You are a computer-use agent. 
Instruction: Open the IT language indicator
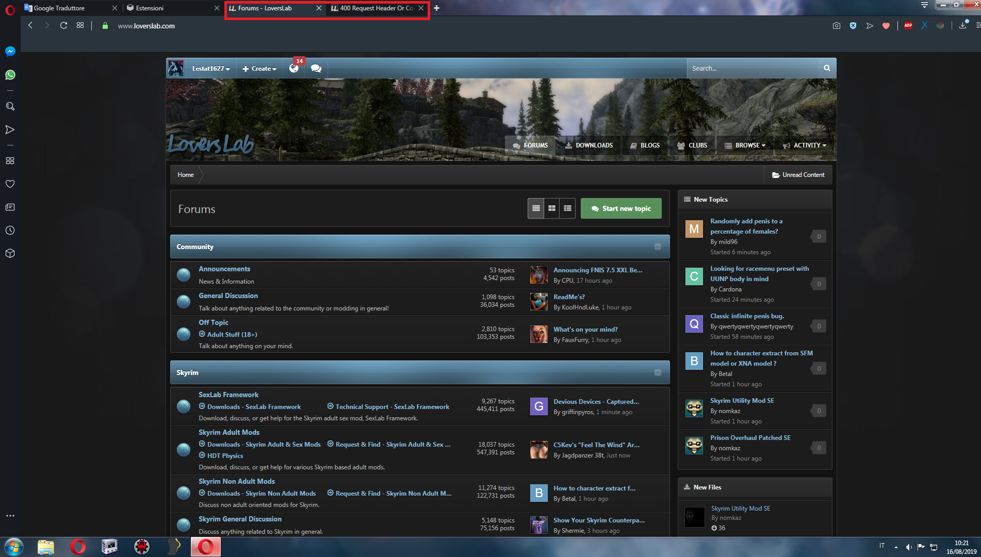click(x=882, y=546)
